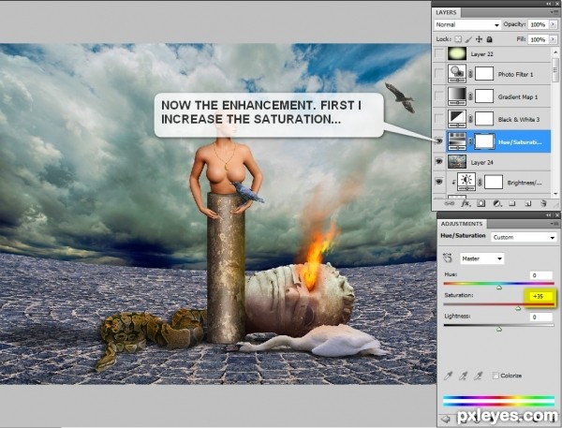Click back arrow to adjustment list

[445, 419]
